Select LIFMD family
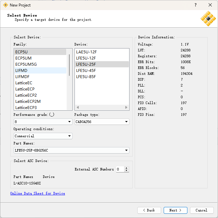The height and width of the screenshot is (218, 218). click(40, 71)
